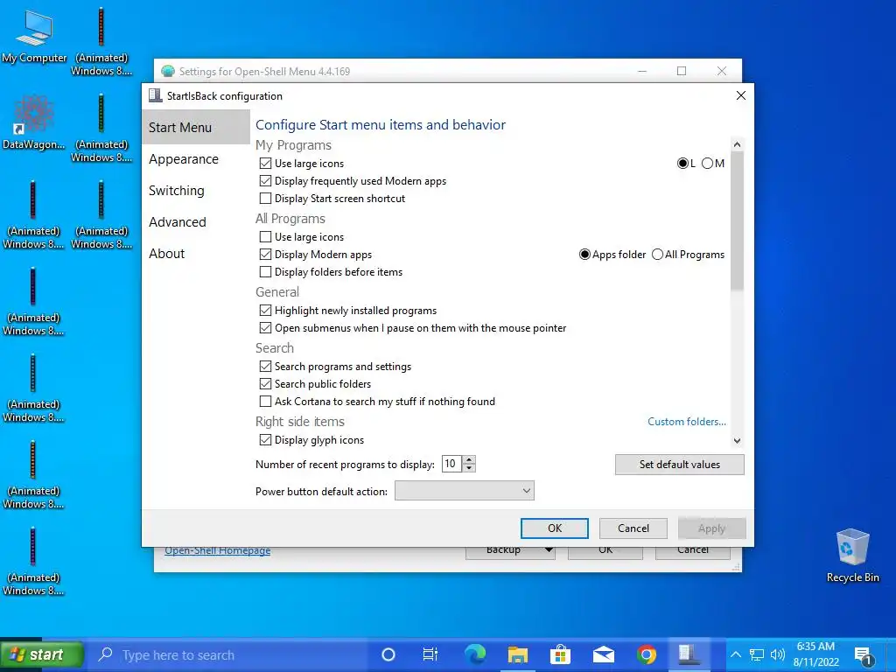The image size is (896, 672).
Task: Toggle Open submenus on mouse pause
Action: coord(265,328)
